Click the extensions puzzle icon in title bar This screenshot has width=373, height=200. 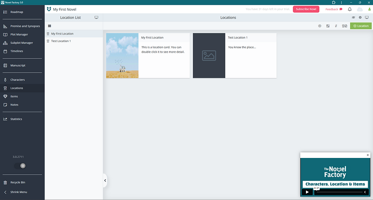(333, 2)
